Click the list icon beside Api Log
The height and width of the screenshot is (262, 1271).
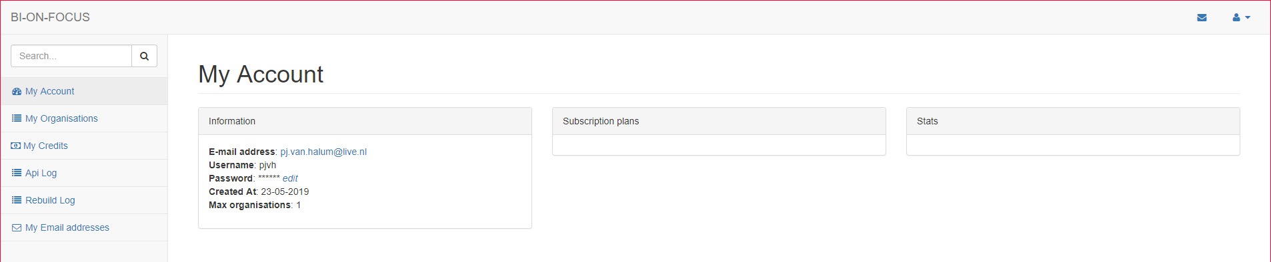[17, 173]
